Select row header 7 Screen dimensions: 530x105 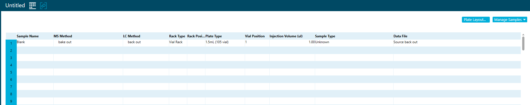pos(11,87)
